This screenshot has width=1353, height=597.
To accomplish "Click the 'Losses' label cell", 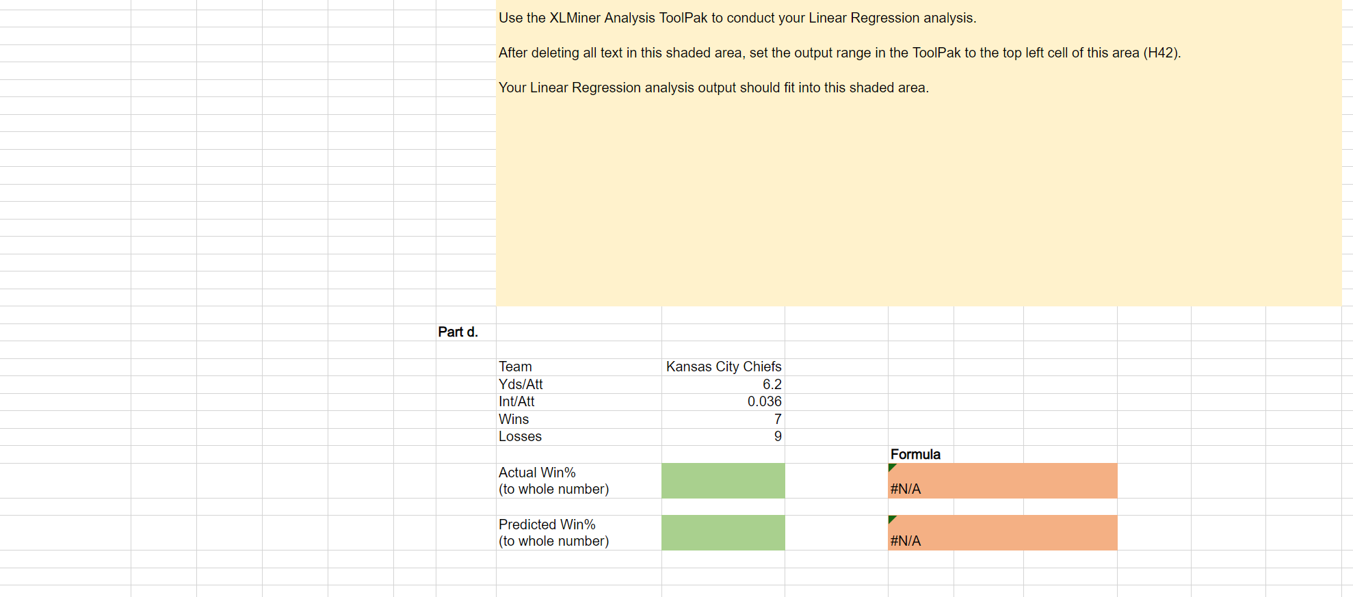I will (x=579, y=437).
